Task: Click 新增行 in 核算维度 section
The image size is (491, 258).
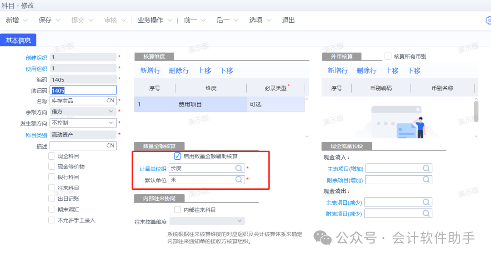Action: pos(150,71)
